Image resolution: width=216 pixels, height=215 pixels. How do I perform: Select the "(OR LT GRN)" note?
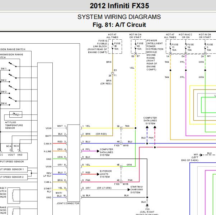pos(104,188)
